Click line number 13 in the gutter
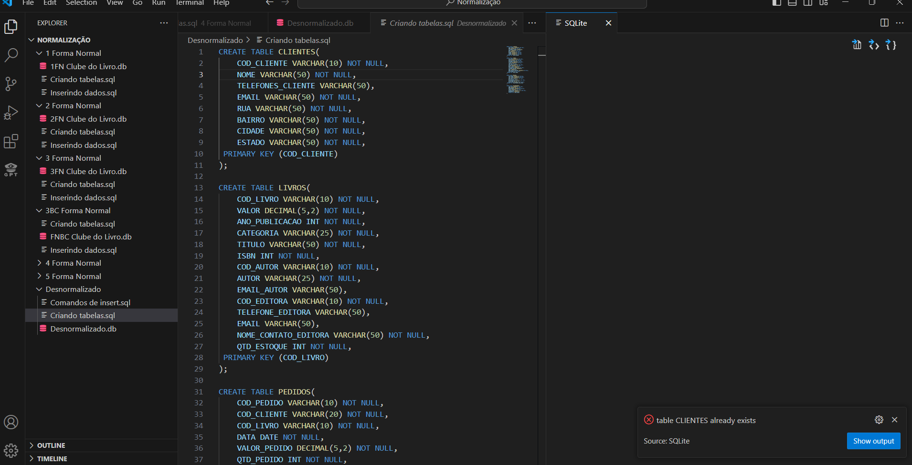This screenshot has height=465, width=912. coord(198,187)
